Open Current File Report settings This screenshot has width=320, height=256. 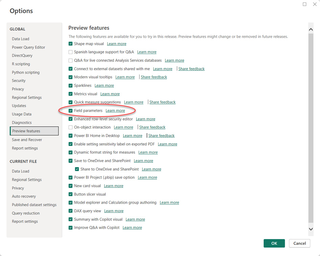click(x=25, y=221)
